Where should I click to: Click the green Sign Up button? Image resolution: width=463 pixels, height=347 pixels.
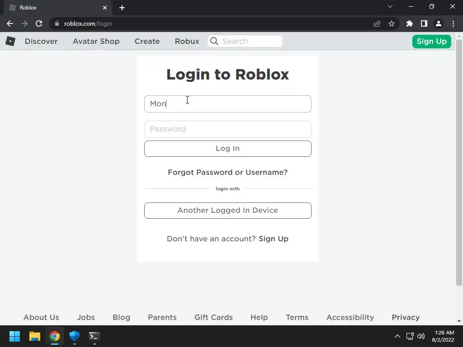(431, 41)
